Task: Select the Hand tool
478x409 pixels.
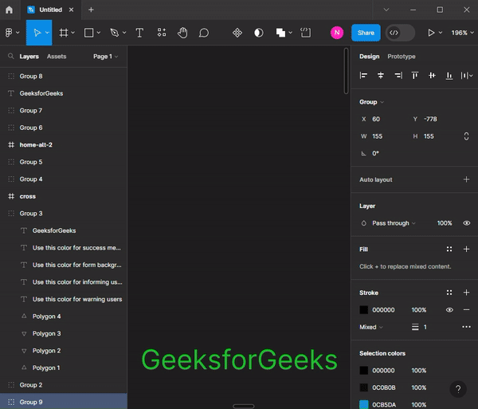Action: 182,33
